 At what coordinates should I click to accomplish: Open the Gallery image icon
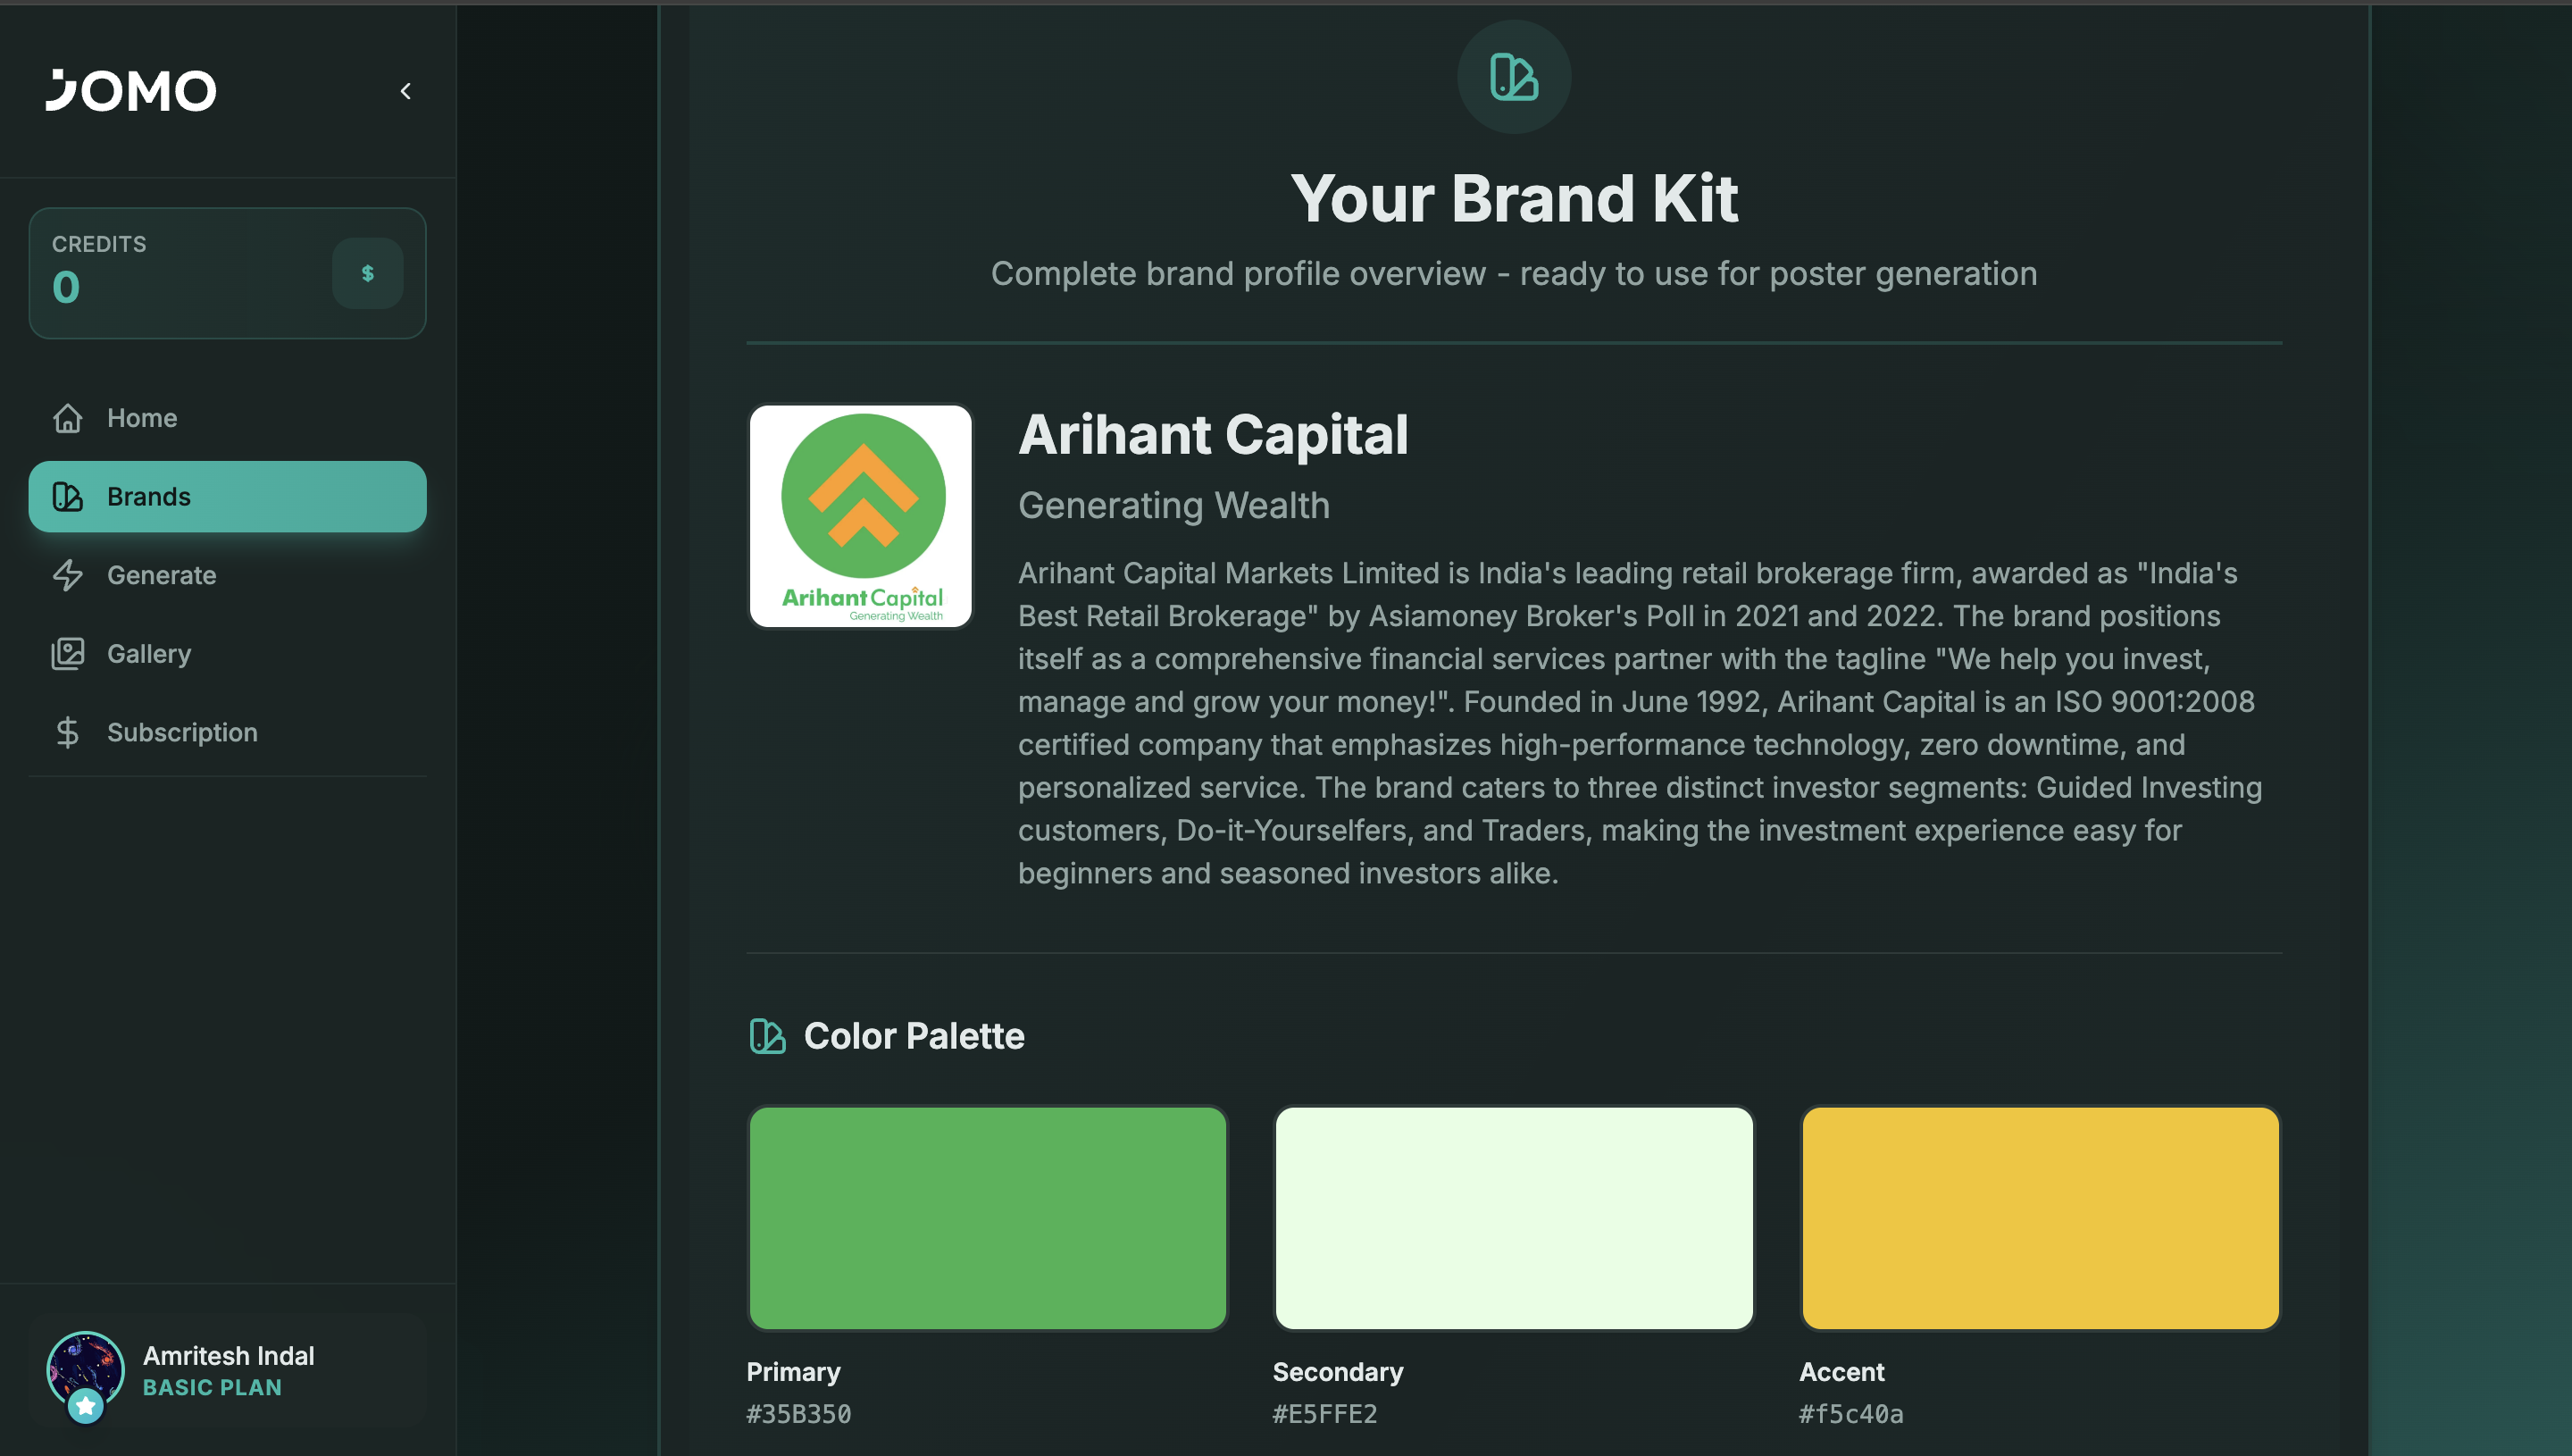[x=68, y=653]
